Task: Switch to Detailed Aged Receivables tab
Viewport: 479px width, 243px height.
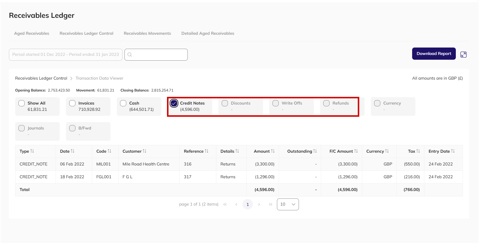Action: point(208,33)
